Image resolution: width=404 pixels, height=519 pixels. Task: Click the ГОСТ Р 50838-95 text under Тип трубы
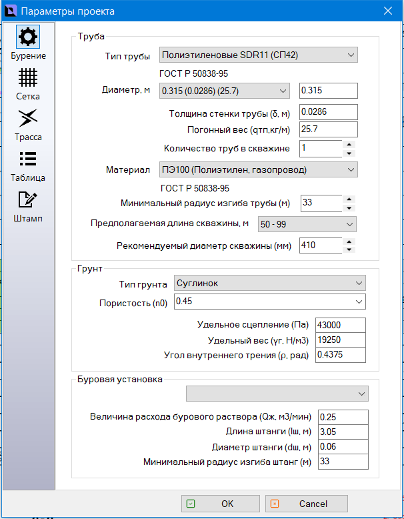click(194, 73)
